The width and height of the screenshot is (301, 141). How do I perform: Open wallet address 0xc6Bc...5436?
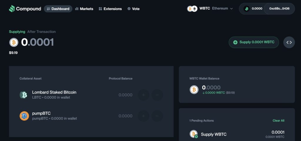pos(279,9)
